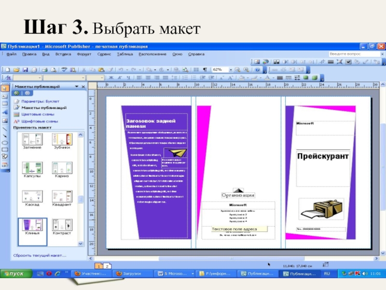Click the Fill Color paint bucket
Viewport: 386px width, 290px height.
coord(242,78)
